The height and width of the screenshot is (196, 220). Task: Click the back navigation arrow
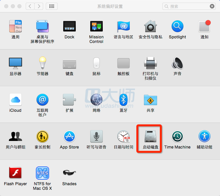pyautogui.click(x=30, y=6)
